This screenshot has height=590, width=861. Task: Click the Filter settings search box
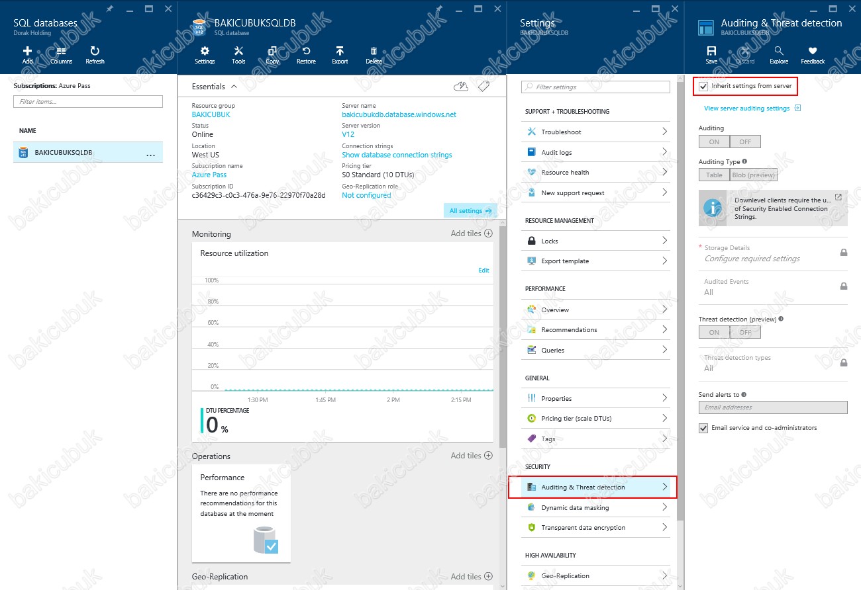pyautogui.click(x=595, y=87)
